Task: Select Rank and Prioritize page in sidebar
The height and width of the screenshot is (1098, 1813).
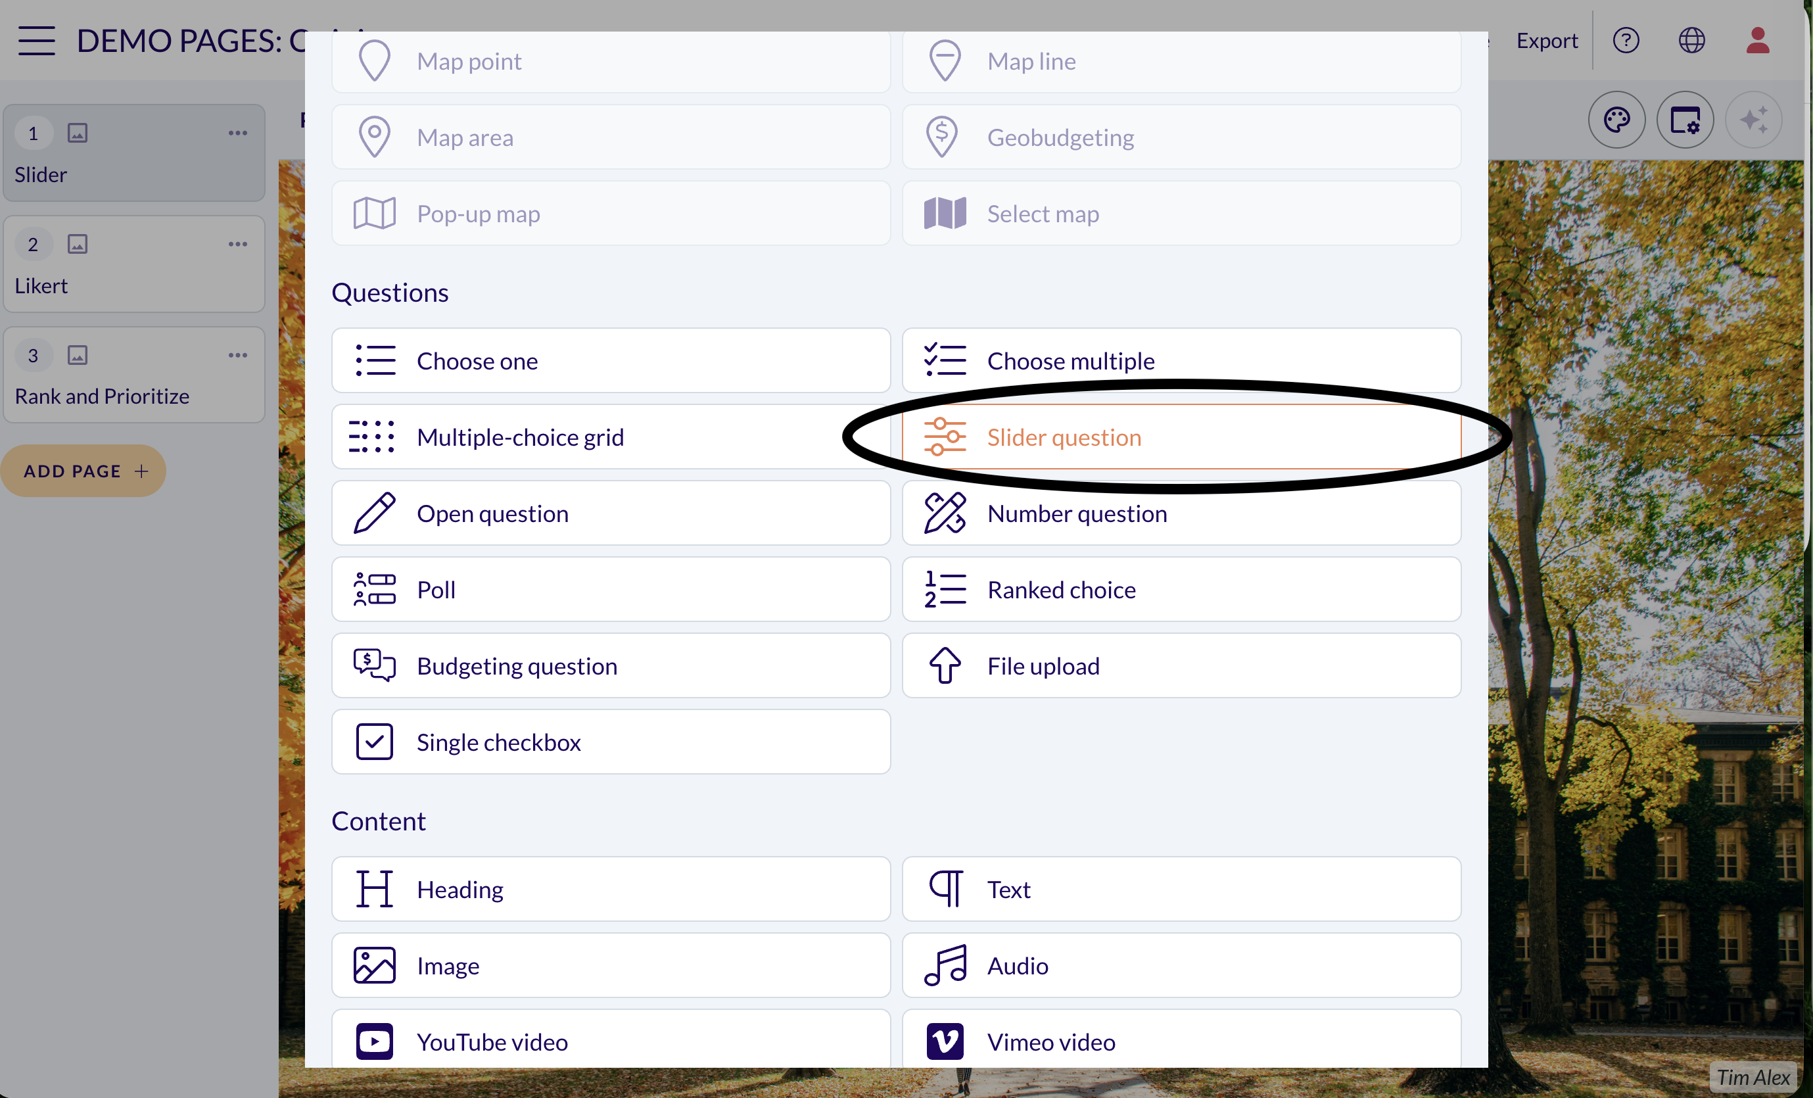Action: [x=134, y=375]
